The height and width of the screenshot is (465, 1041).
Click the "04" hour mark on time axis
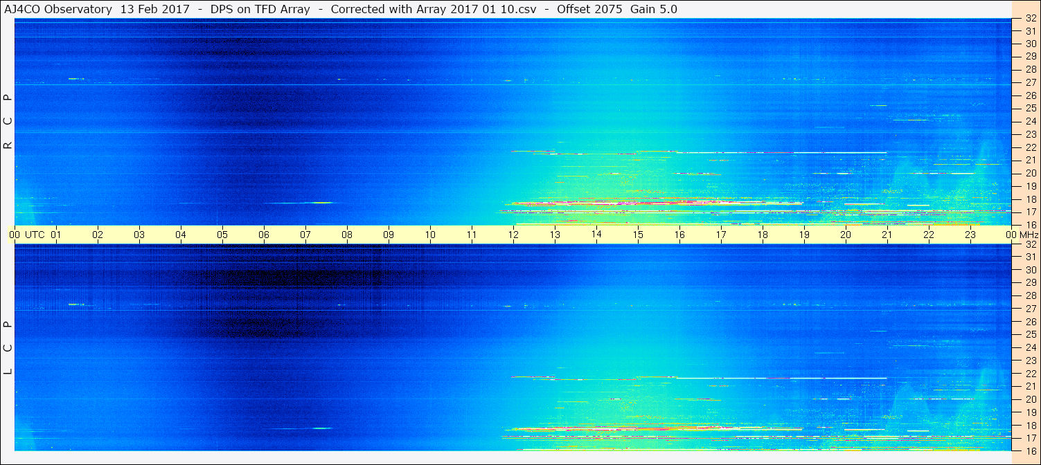coord(181,235)
